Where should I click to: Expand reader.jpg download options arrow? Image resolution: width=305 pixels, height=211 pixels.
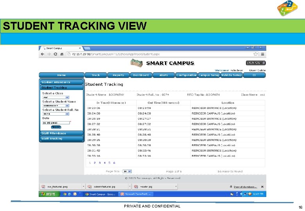click(176, 187)
